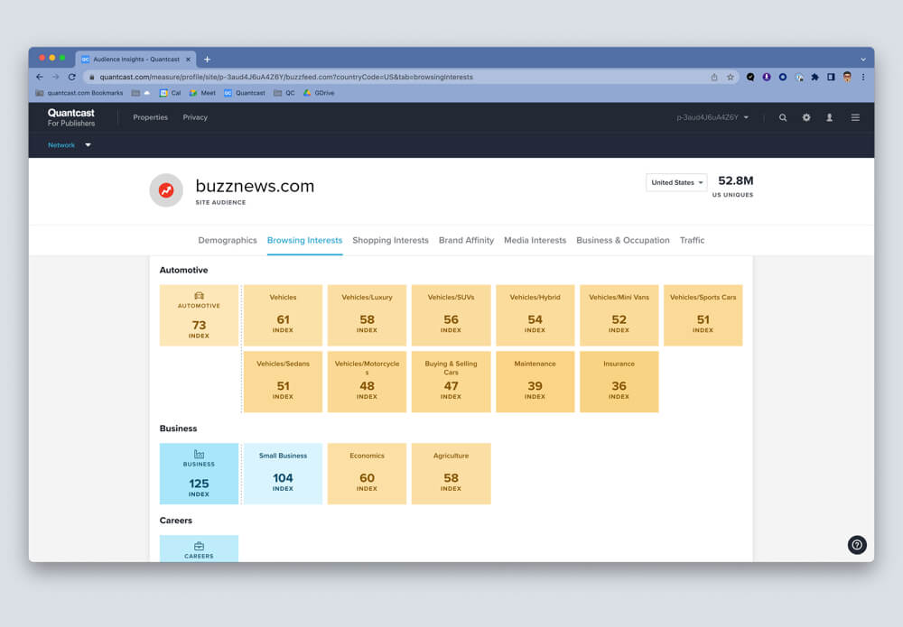
Task: Select the Vehicles/Sports Cars tile
Action: [703, 315]
